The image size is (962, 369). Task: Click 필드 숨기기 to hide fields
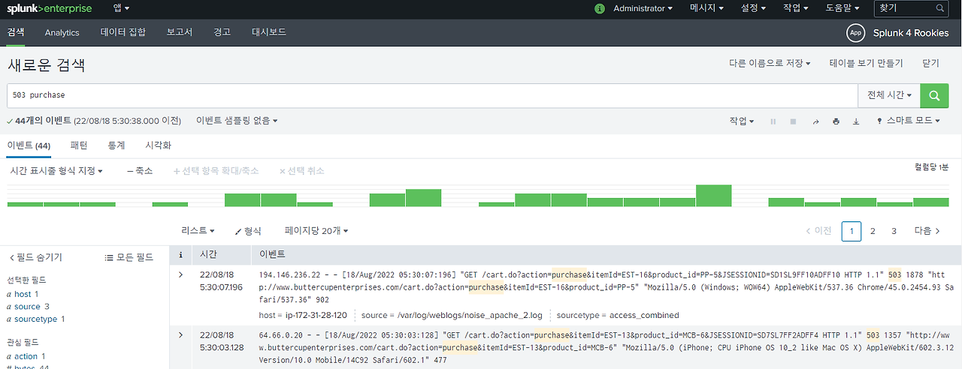pyautogui.click(x=35, y=257)
